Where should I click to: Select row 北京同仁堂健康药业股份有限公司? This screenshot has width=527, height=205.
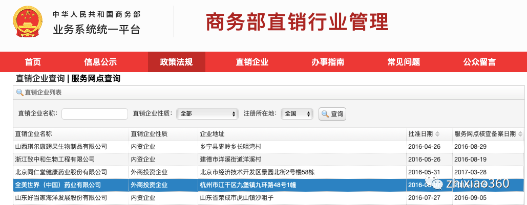tap(268, 172)
